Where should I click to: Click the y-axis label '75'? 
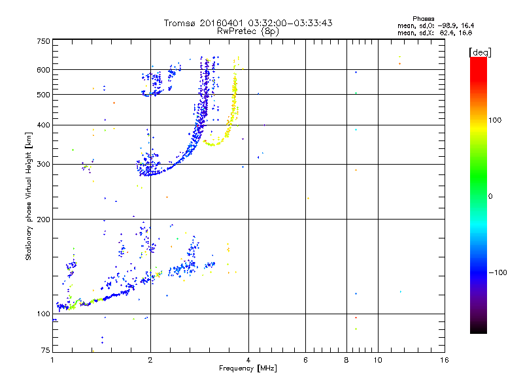[x=46, y=350]
